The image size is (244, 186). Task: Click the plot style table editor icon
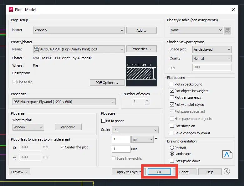(227, 31)
